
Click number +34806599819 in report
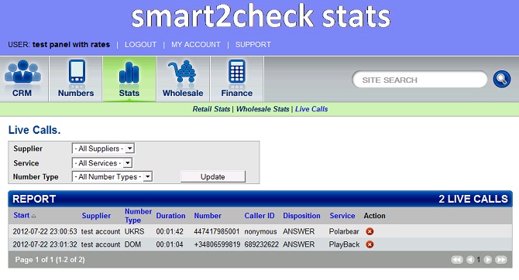coord(217,244)
